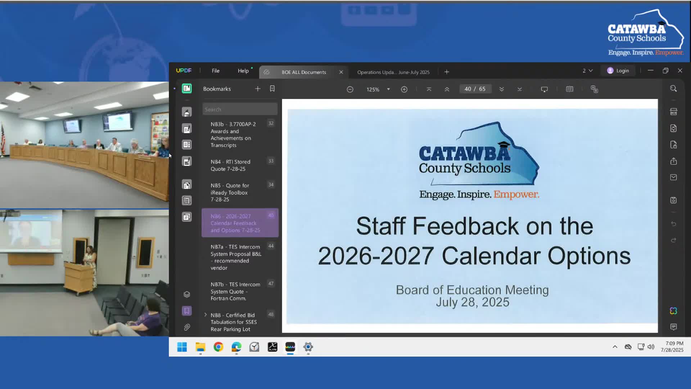This screenshot has height=389, width=691.
Task: Open Microsoft Edge from taskbar
Action: pyautogui.click(x=236, y=347)
